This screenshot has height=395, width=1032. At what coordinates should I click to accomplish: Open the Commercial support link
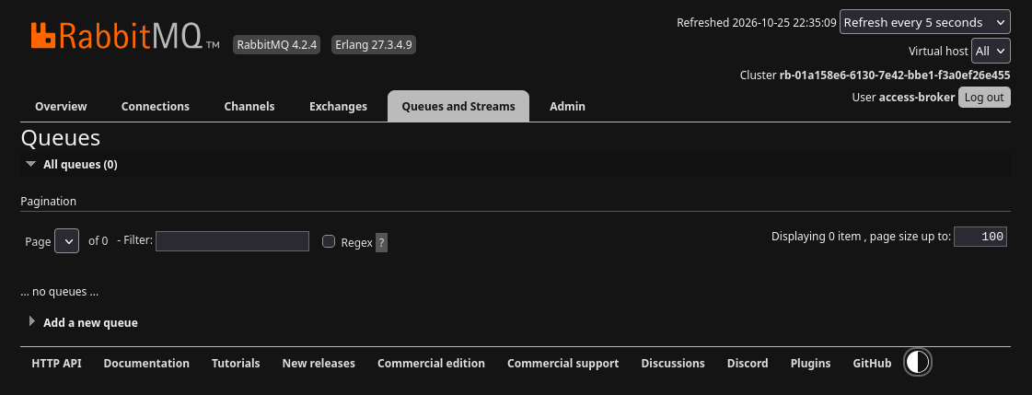tap(562, 364)
